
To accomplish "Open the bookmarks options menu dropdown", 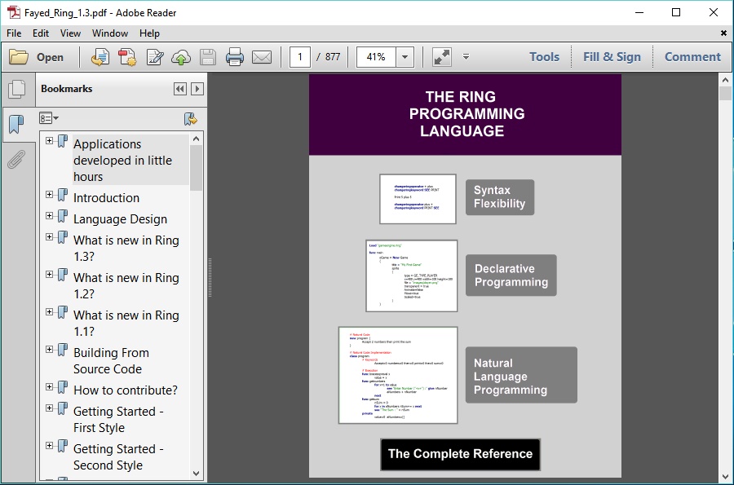I will pyautogui.click(x=49, y=118).
